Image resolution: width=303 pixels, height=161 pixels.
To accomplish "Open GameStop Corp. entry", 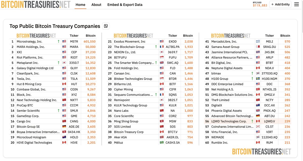I will [28, 116].
